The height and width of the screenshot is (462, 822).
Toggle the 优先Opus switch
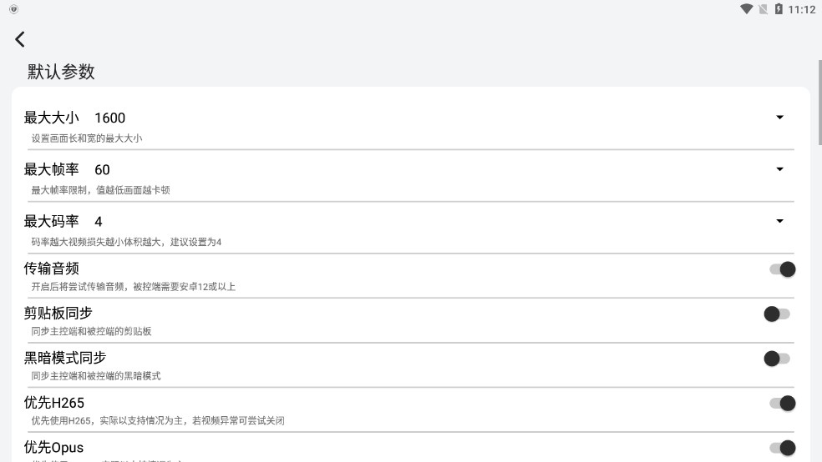(782, 448)
